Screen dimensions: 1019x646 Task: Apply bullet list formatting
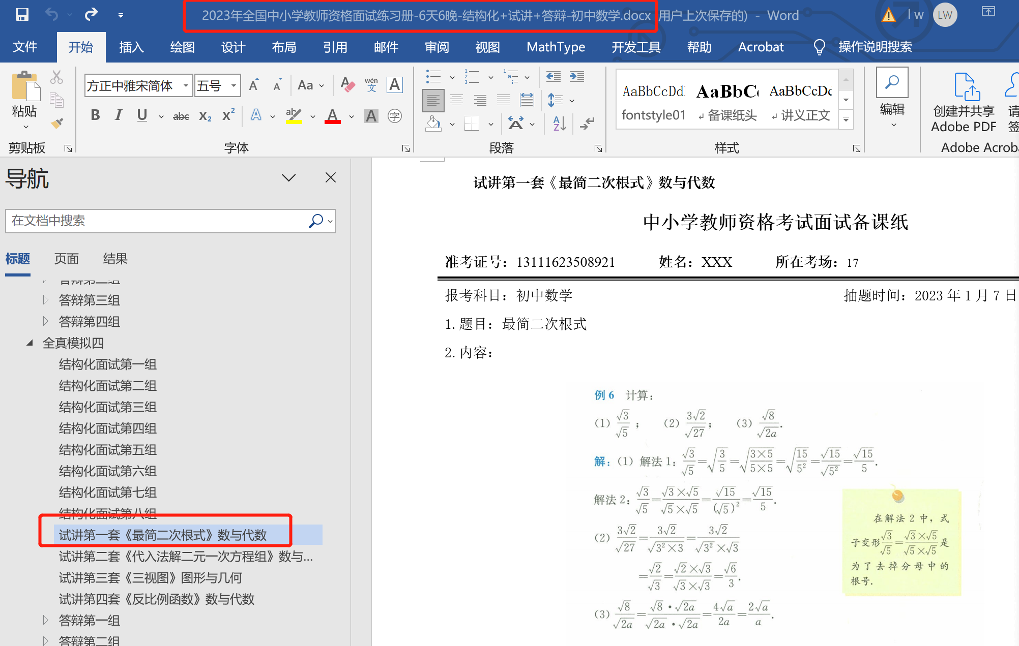click(x=433, y=77)
